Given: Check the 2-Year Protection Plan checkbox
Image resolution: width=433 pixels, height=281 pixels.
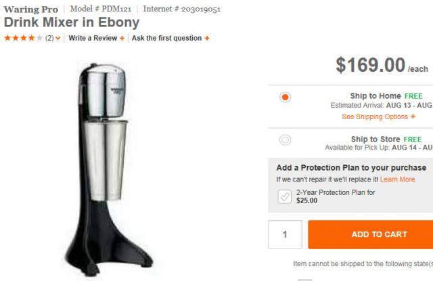Looking at the screenshot, I should (285, 196).
